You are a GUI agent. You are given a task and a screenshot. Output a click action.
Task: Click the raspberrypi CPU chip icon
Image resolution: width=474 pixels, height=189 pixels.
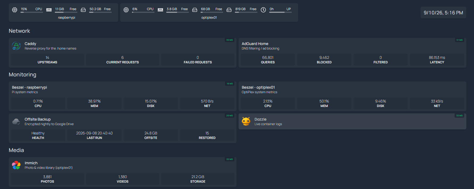tap(15, 10)
